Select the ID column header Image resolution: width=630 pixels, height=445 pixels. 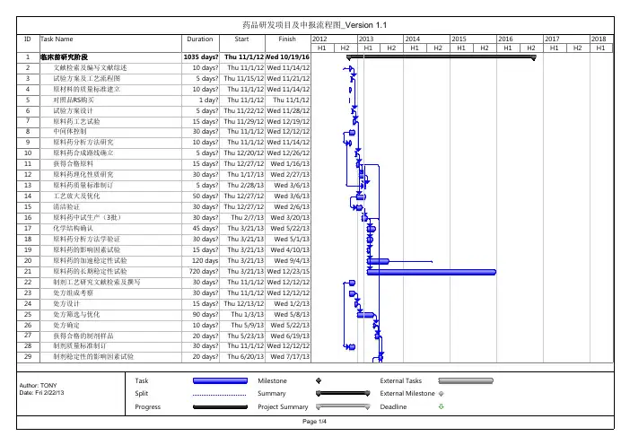(x=27, y=39)
